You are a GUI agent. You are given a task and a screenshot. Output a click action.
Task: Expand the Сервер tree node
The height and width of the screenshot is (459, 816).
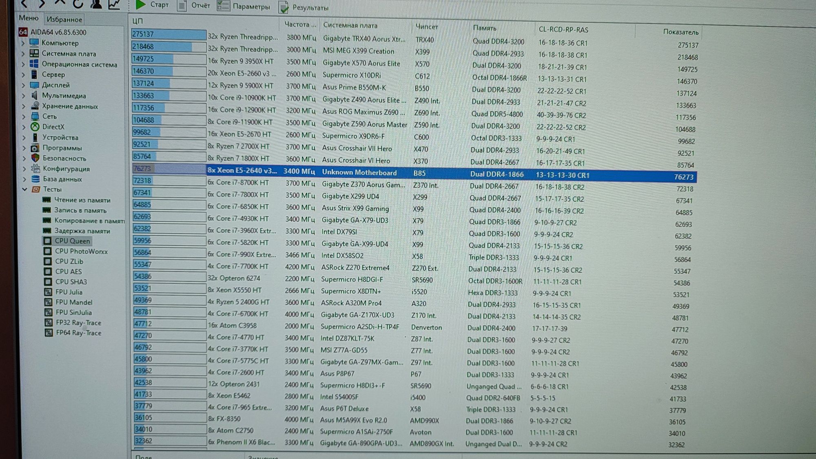(23, 74)
